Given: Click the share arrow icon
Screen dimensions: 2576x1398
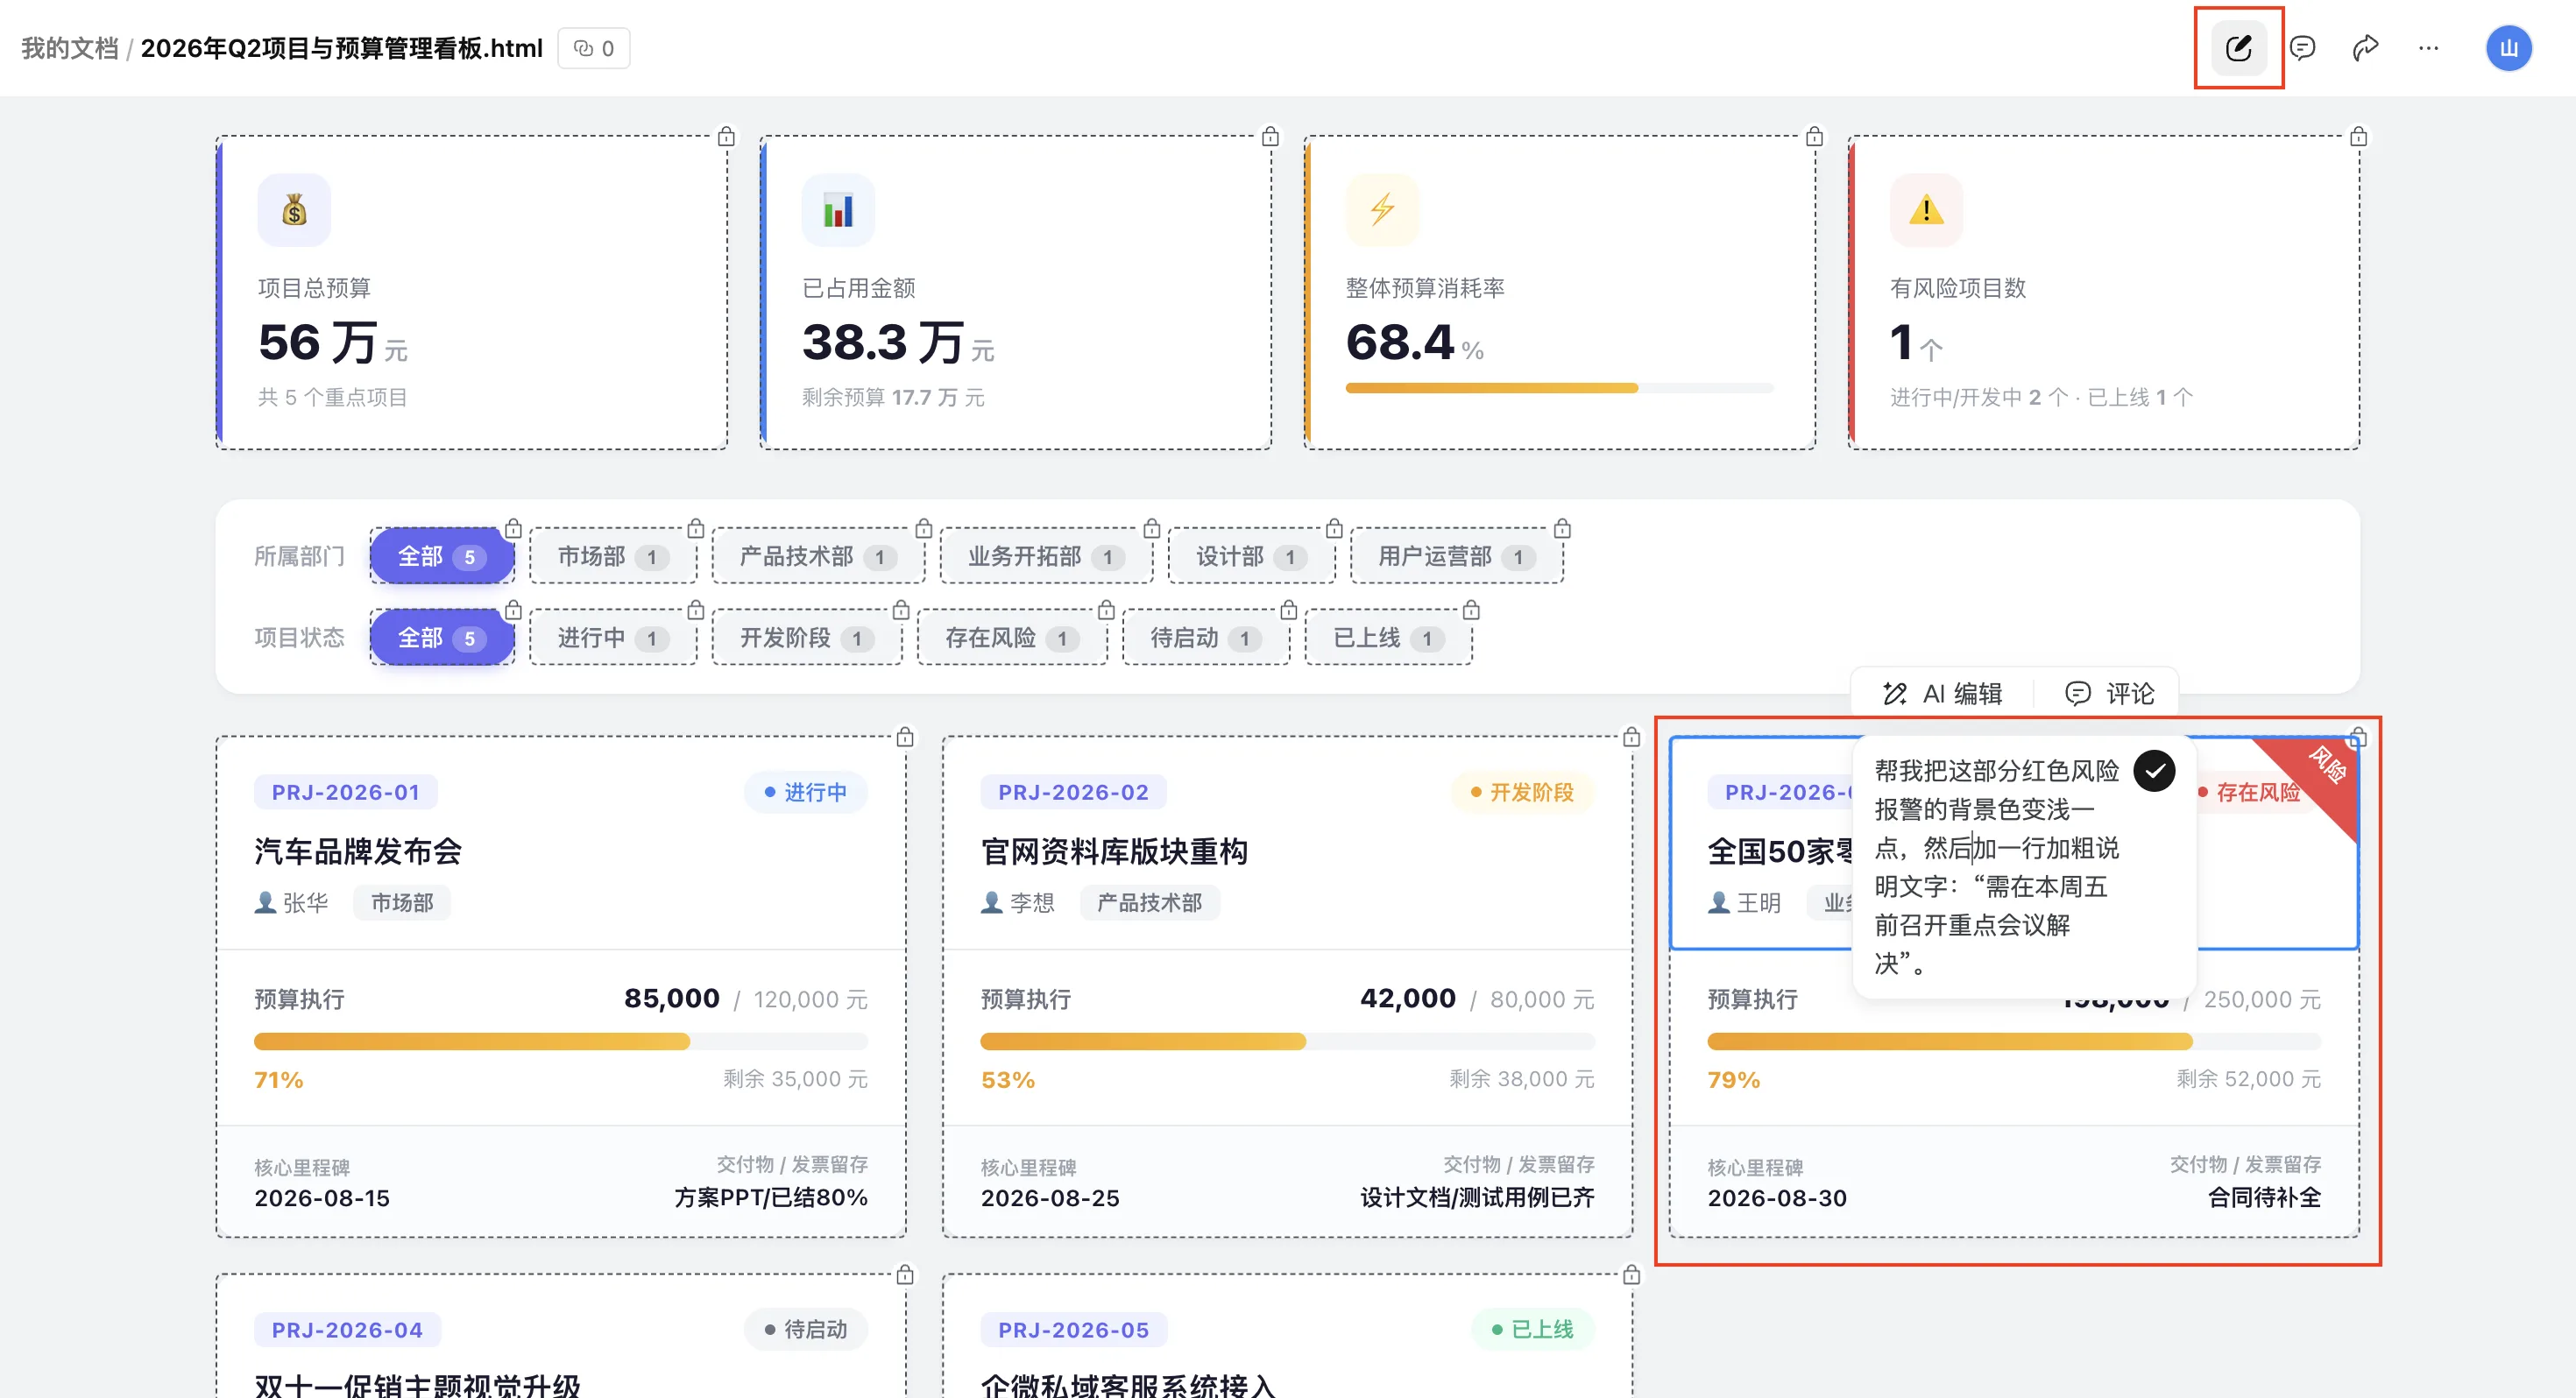Looking at the screenshot, I should 2365,48.
